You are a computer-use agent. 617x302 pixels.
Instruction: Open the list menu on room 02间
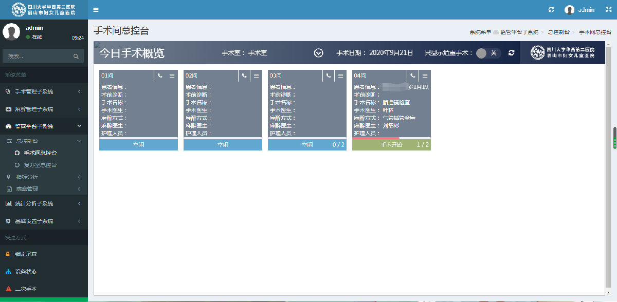click(x=256, y=76)
